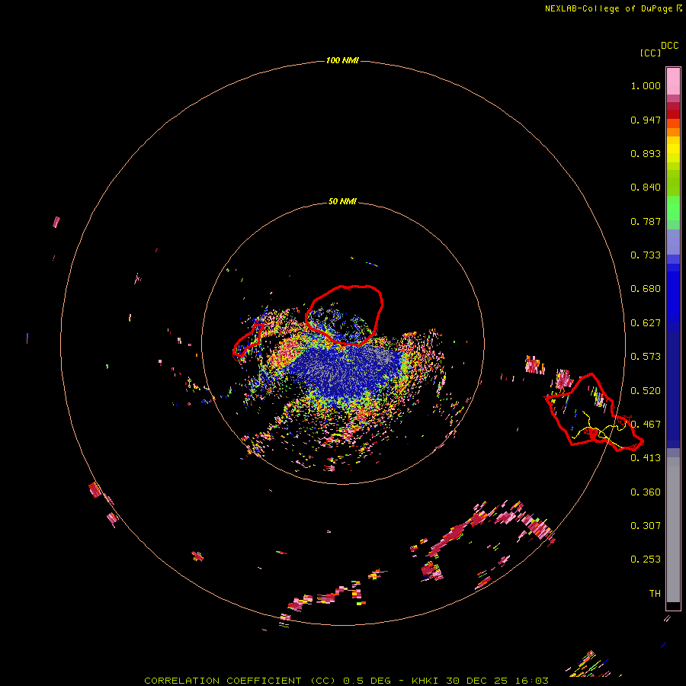
Task: Click the 0.947 scale value
Action: pos(646,120)
